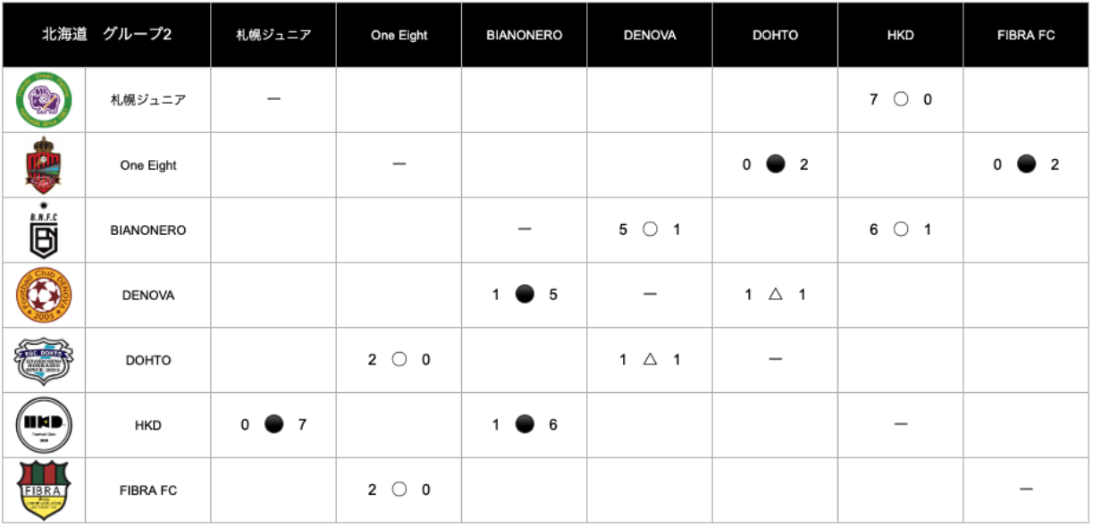Viewport: 1093px width, 527px height.
Task: Click the 北海道 グループ2 title cell
Action: (x=106, y=36)
